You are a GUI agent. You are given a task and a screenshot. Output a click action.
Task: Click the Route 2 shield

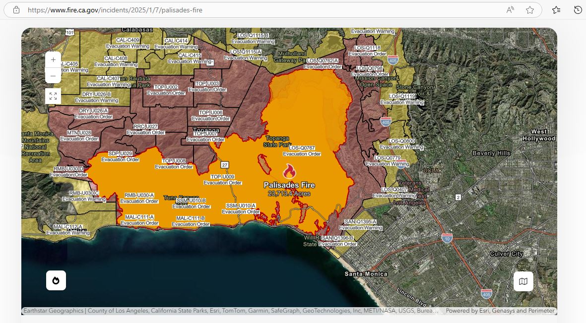point(458,197)
